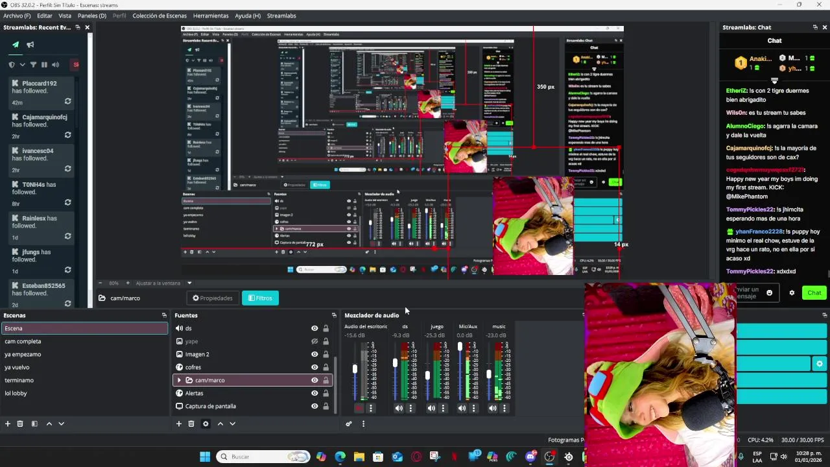Open the Archivo menu
830x467 pixels.
coord(17,16)
